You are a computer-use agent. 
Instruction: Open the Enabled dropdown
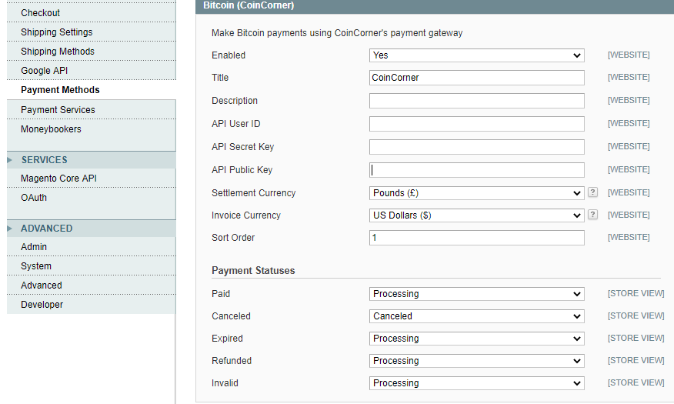pyautogui.click(x=477, y=55)
